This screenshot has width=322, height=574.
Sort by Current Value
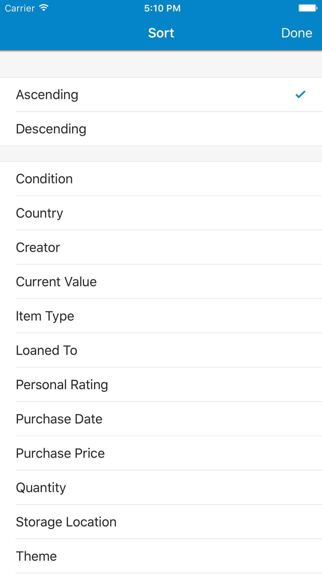161,282
